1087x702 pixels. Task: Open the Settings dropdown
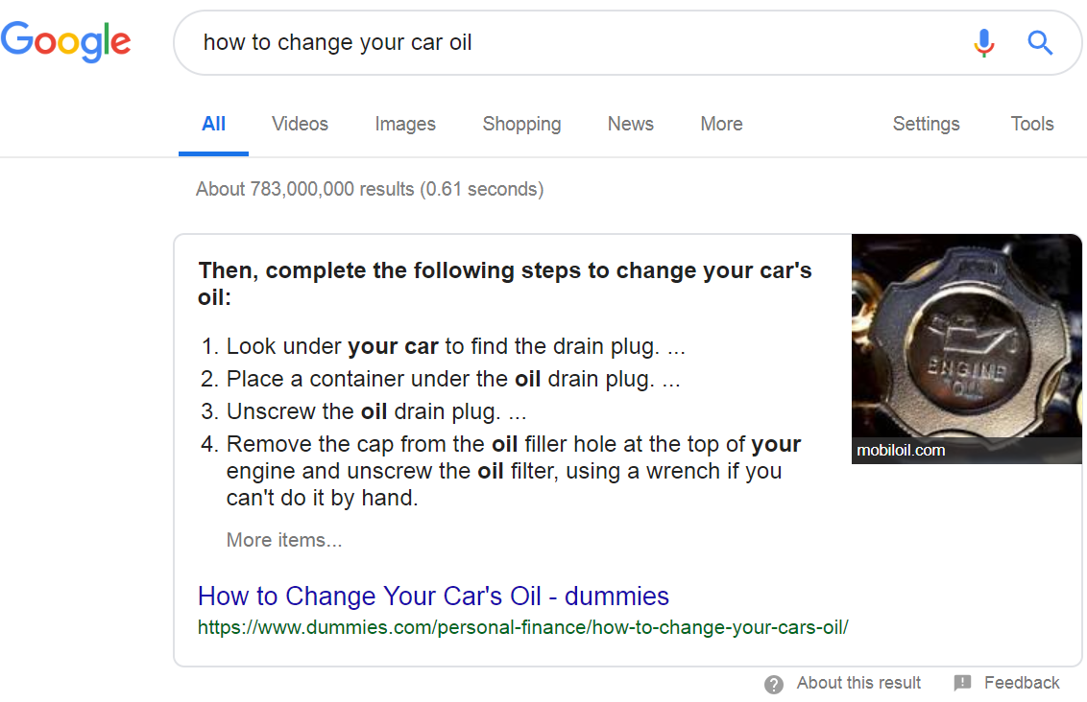(926, 124)
